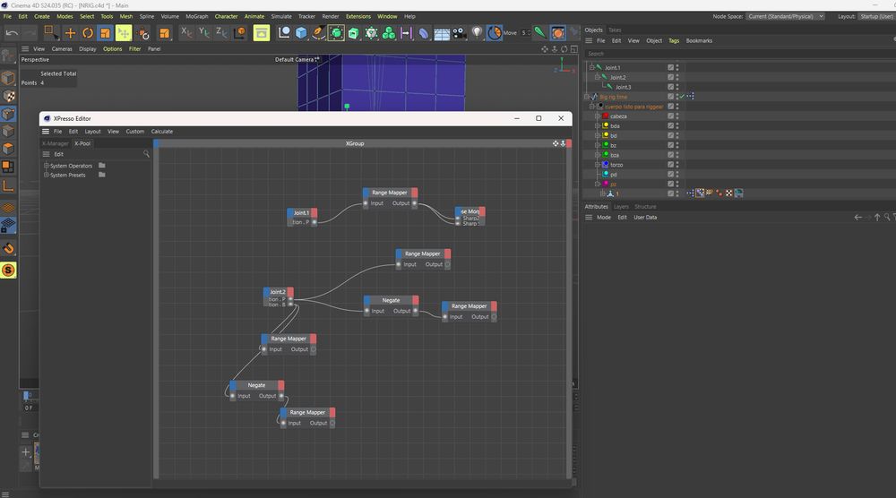
Task: Toggle the visibility dots for the bz object
Action: [677, 145]
